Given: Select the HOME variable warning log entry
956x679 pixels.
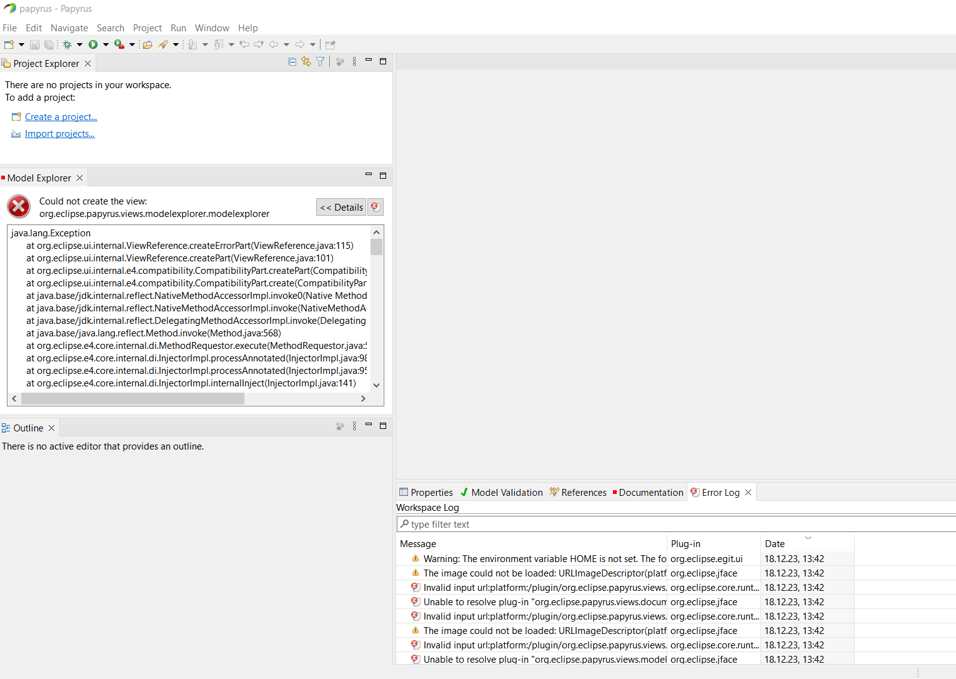Looking at the screenshot, I should pyautogui.click(x=625, y=559).
